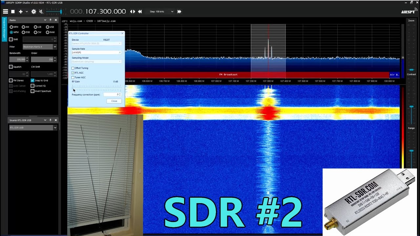Screen dimensions: 420x236
Task: Open the main hamburger menu
Action: coord(6,11)
